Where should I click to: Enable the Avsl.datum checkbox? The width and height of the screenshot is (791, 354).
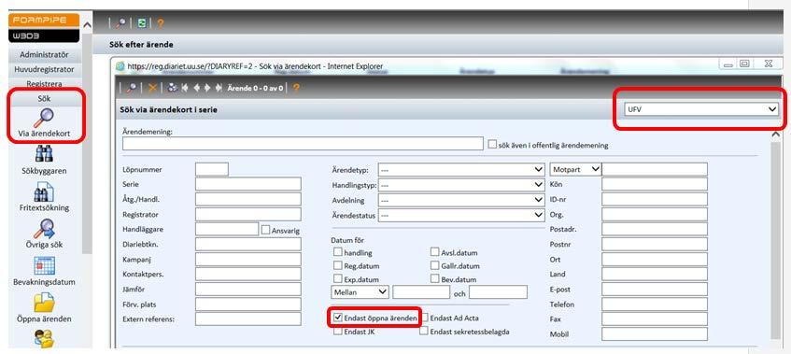(435, 251)
